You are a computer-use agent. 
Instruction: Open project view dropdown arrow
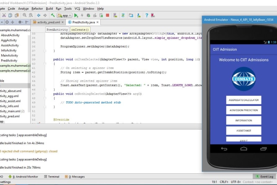2,22
